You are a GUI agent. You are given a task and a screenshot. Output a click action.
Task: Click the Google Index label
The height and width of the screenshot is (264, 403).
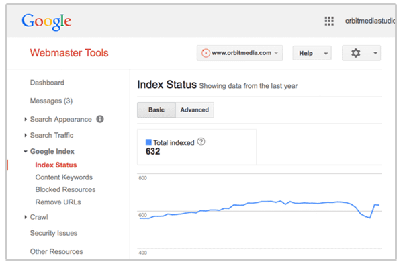tap(52, 151)
